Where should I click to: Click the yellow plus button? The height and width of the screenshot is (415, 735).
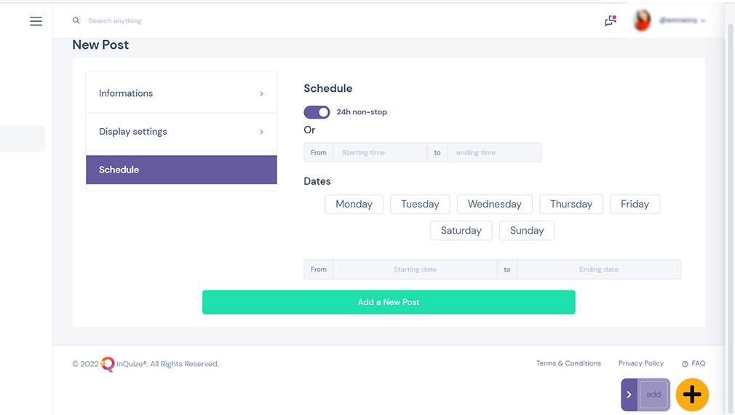(x=692, y=395)
